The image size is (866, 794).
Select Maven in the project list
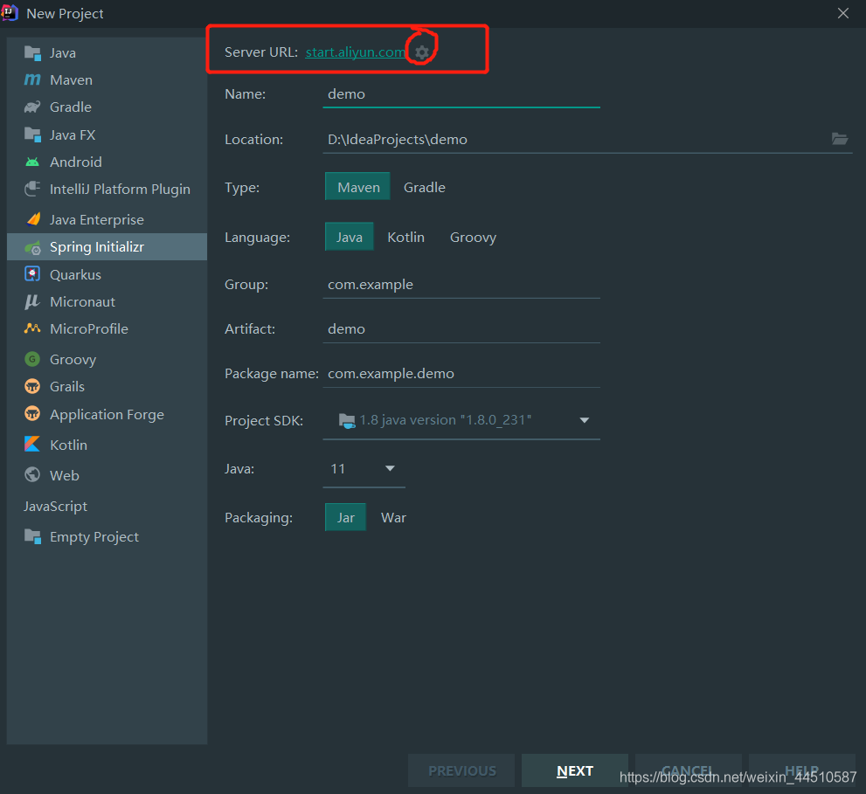point(107,80)
